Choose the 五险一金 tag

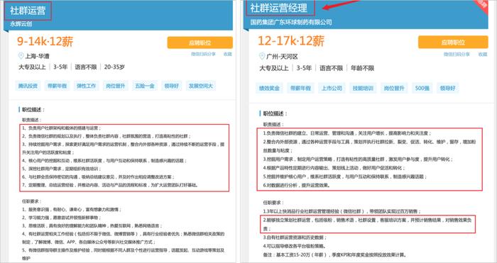145,86
